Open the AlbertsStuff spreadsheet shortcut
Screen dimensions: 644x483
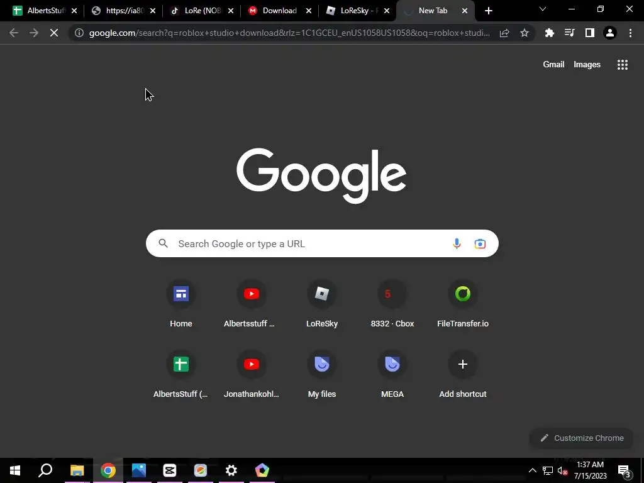pos(180,375)
